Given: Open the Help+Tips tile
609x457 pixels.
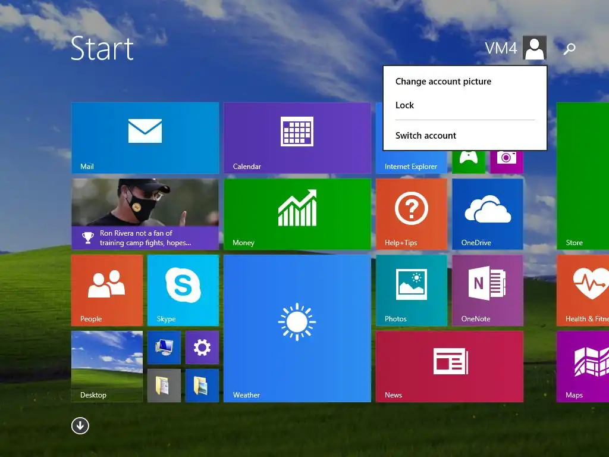Looking at the screenshot, I should tap(412, 214).
